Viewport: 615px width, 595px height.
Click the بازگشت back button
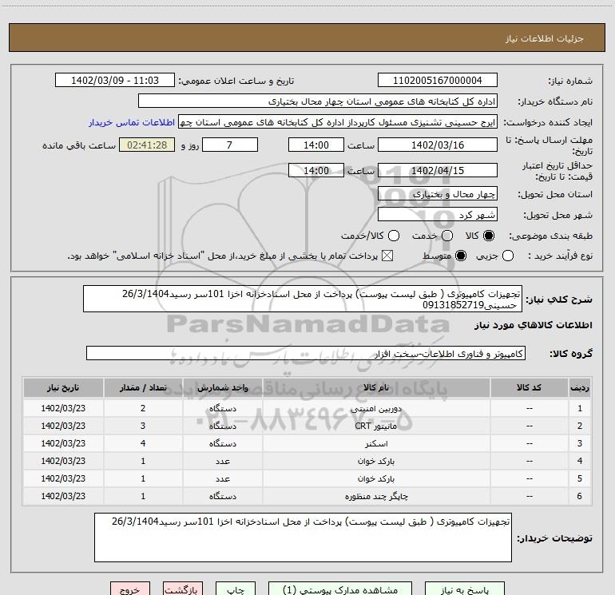click(183, 589)
